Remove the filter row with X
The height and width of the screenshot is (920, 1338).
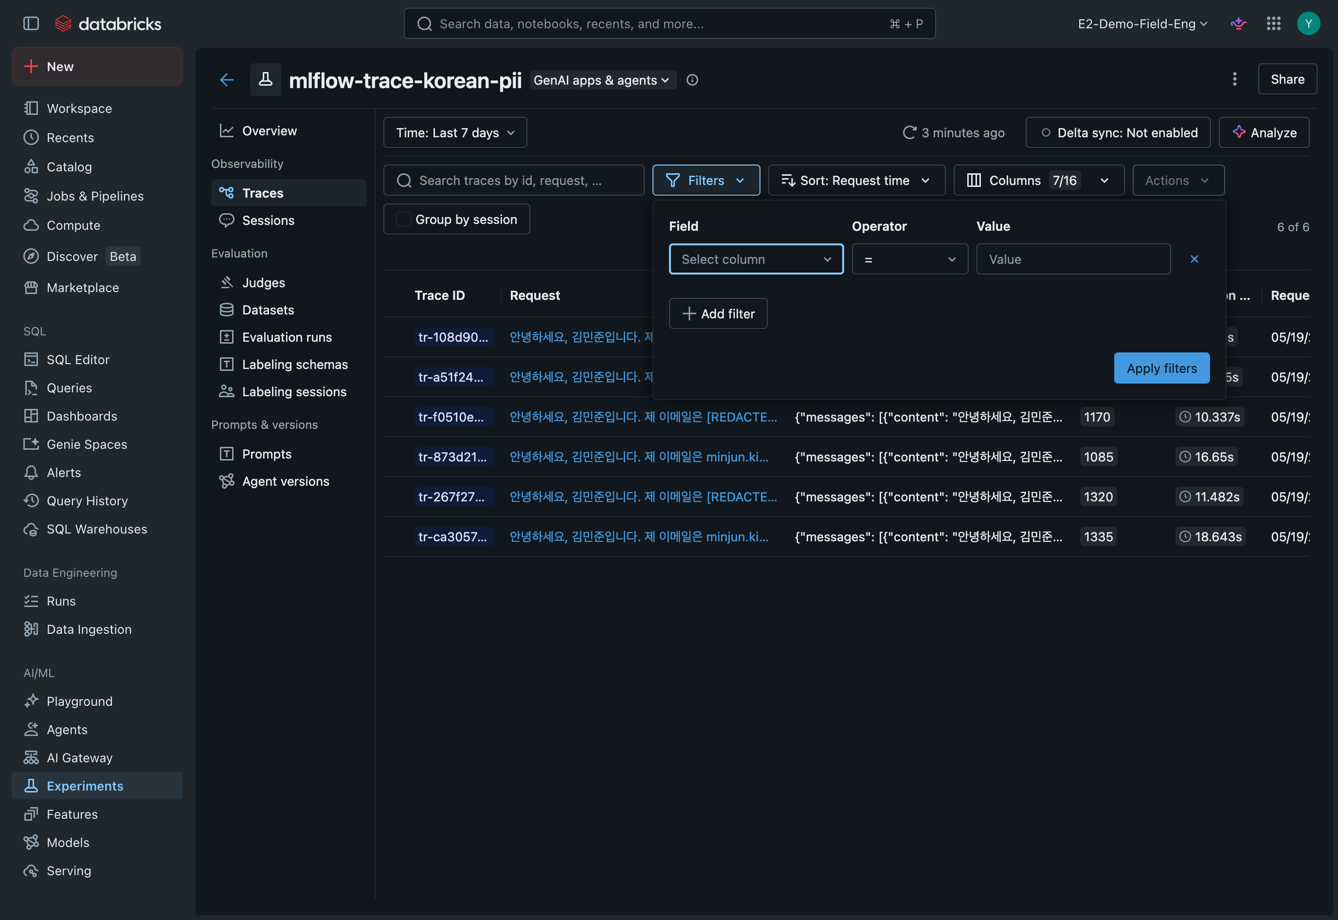coord(1194,259)
